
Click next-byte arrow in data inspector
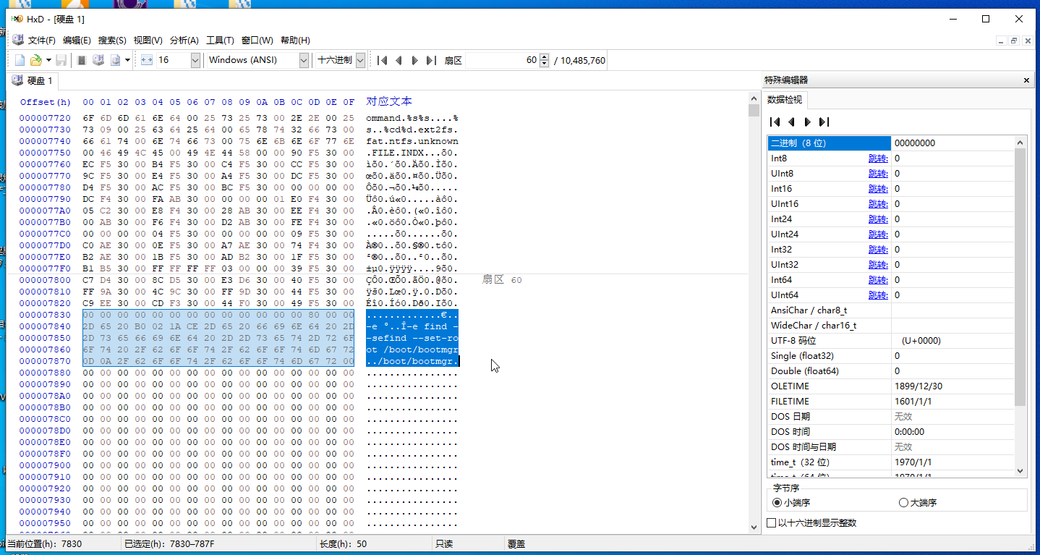(x=807, y=122)
